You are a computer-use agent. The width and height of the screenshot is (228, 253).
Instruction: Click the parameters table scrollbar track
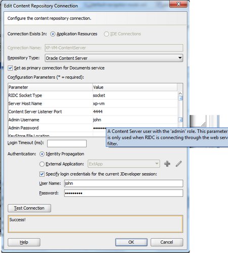coord(180,108)
